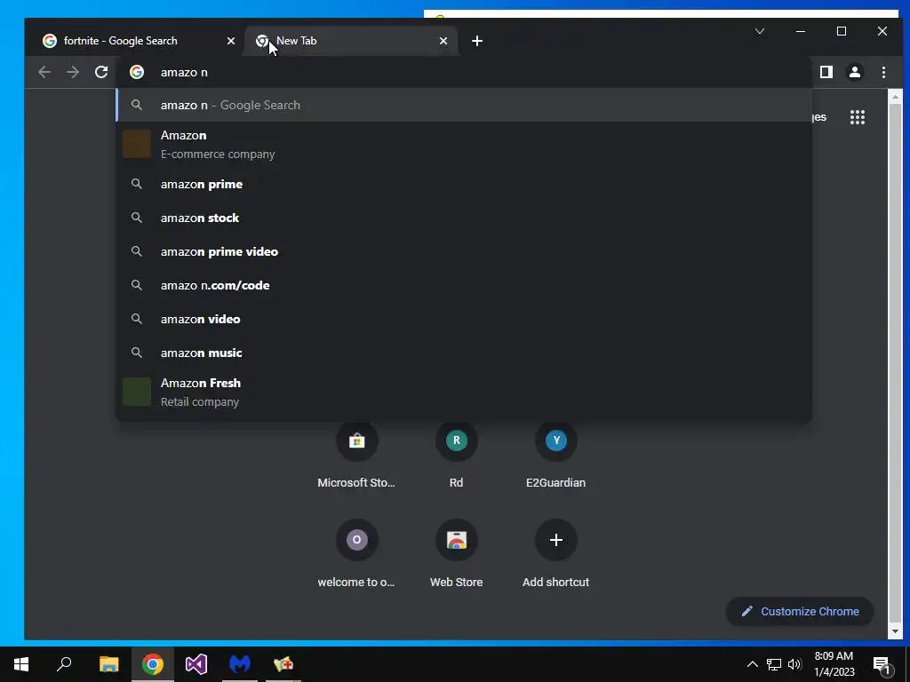This screenshot has height=682, width=910.
Task: Open the profile avatar icon
Action: [x=855, y=72]
